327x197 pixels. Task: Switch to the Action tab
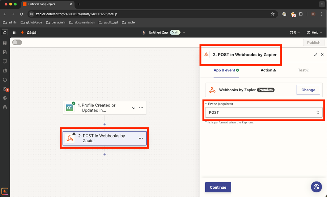point(268,70)
